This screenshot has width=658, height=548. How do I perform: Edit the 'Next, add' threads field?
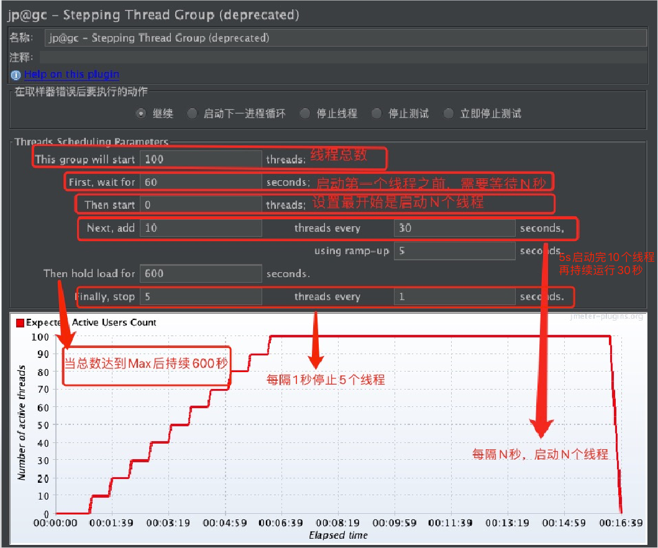click(x=201, y=228)
